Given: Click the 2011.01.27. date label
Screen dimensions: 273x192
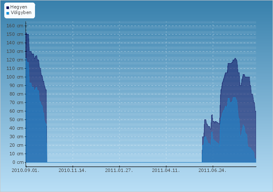Looking at the screenshot, I should coord(119,170).
